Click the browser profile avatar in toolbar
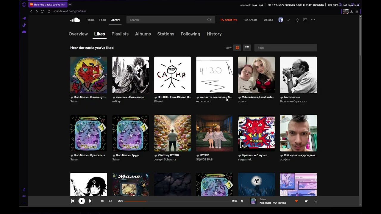381x214 pixels. (x=346, y=11)
